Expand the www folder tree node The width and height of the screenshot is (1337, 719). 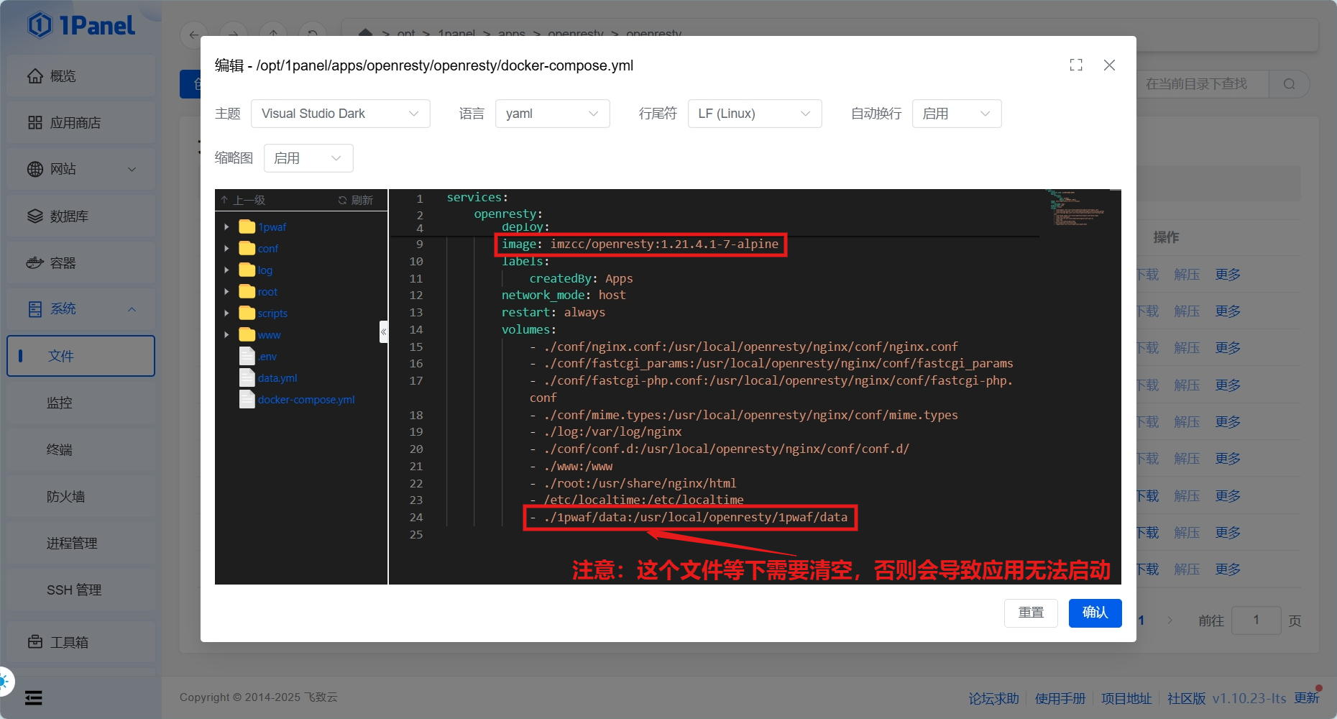pyautogui.click(x=226, y=335)
